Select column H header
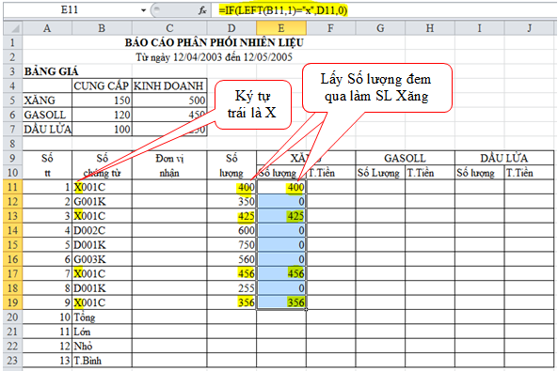 click(x=430, y=28)
